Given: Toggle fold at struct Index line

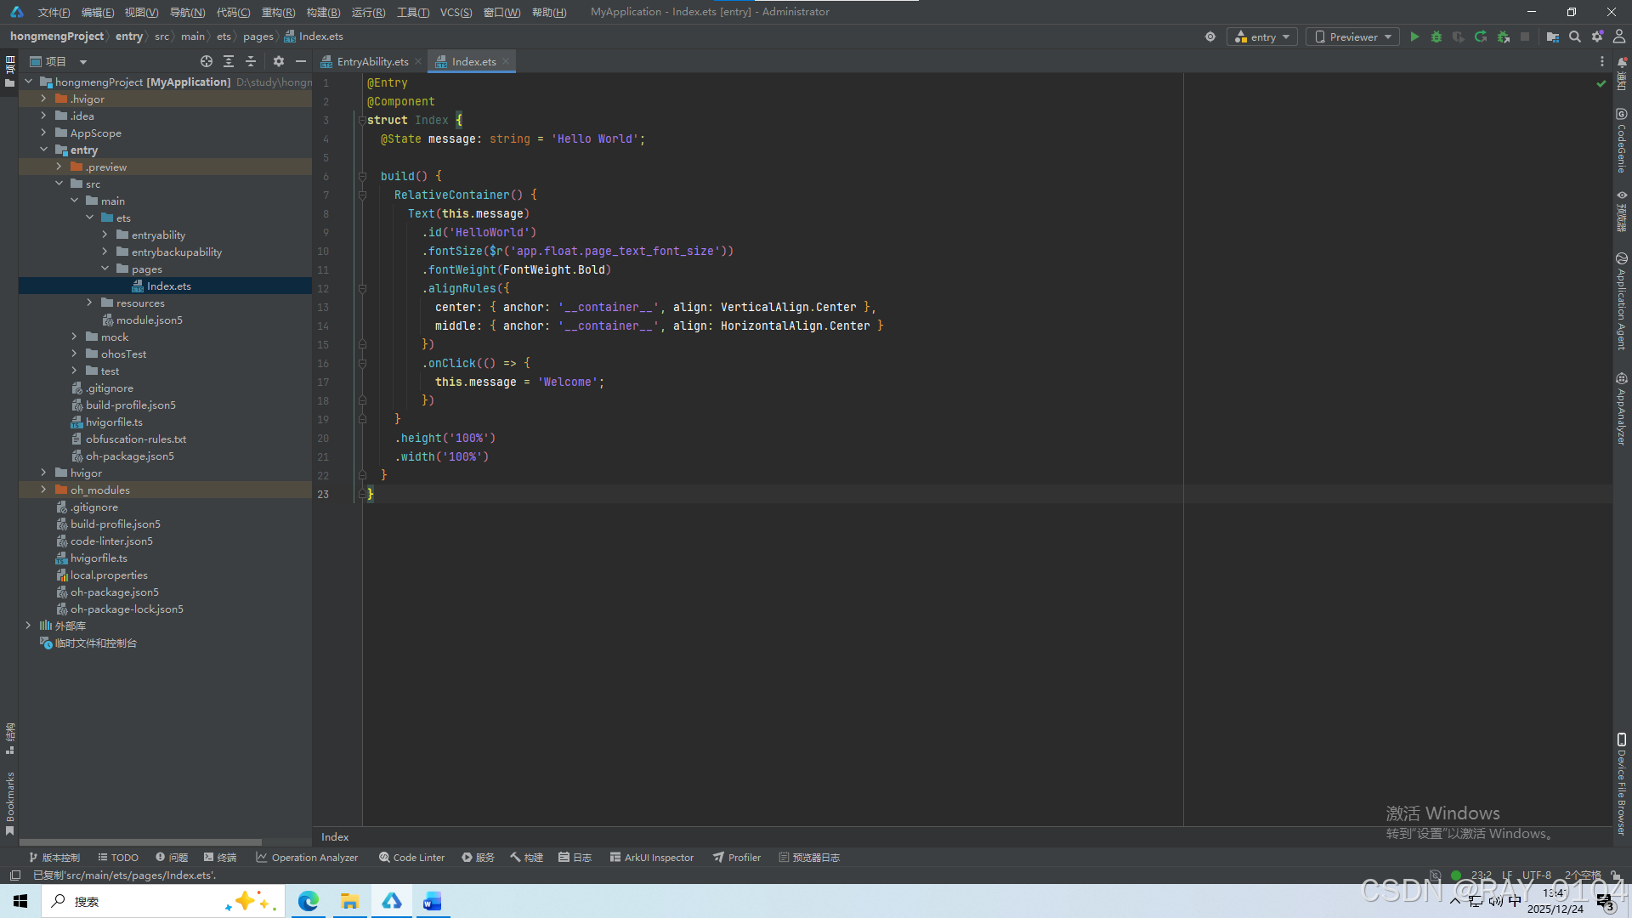Looking at the screenshot, I should point(362,120).
